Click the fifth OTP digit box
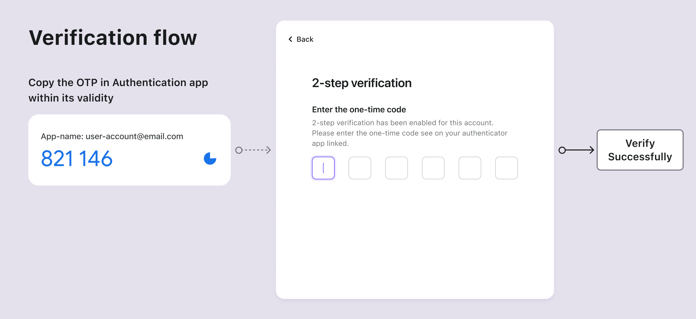 pos(469,167)
